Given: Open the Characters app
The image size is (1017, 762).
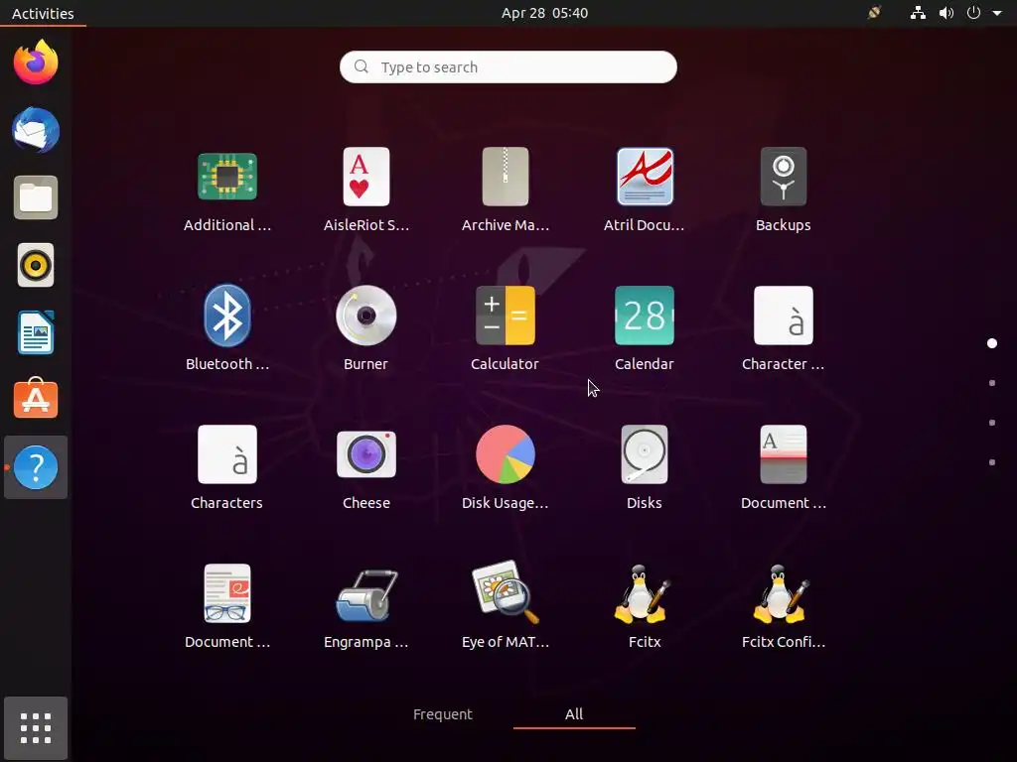Looking at the screenshot, I should tap(227, 467).
